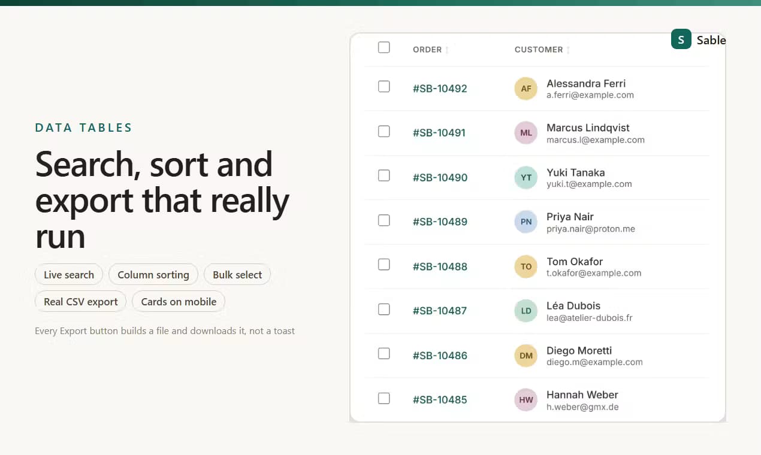Select the checkbox for order #SB-10490
761x455 pixels.
pos(384,175)
